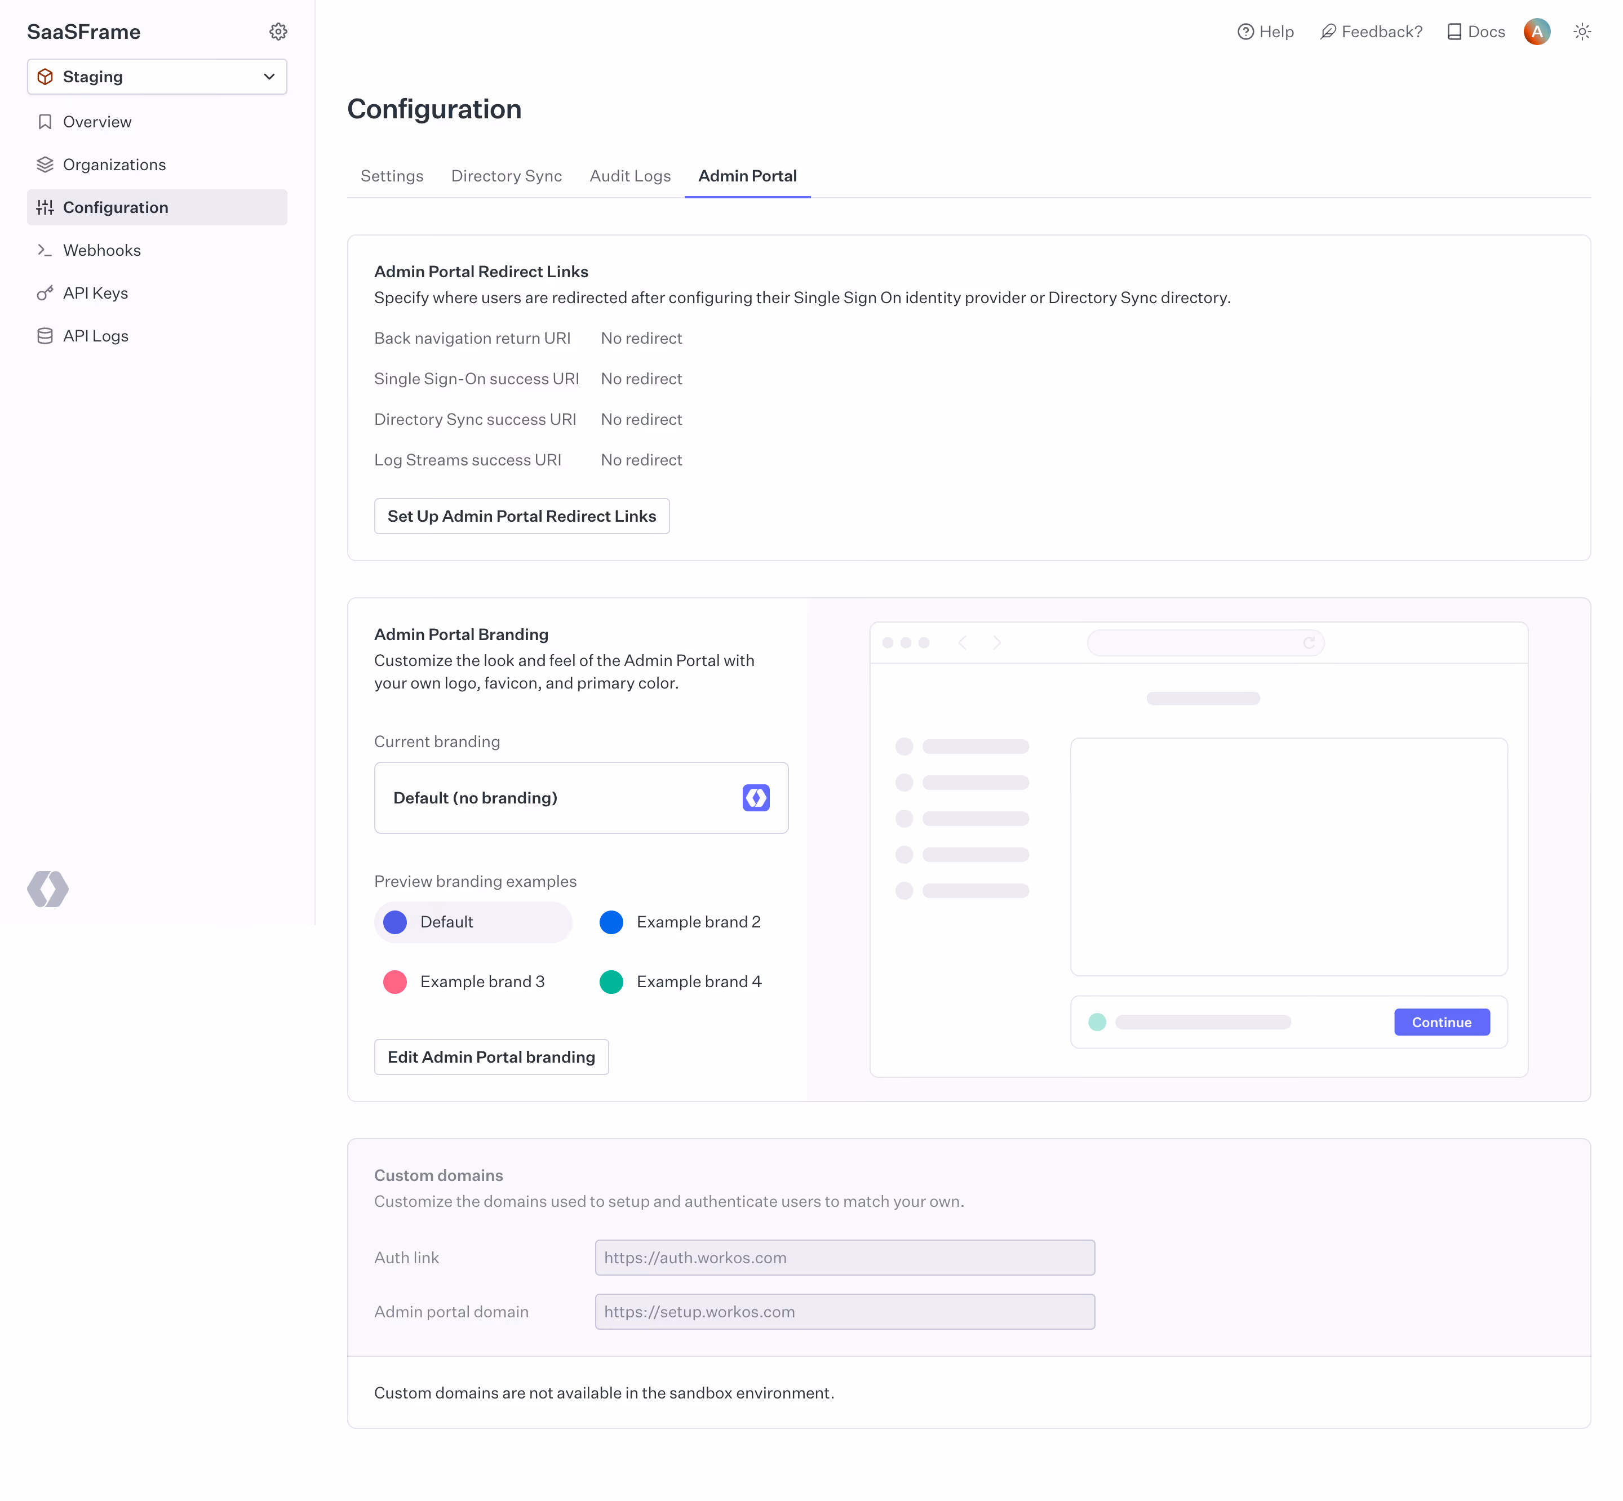Click the Help question mark icon
This screenshot has height=1501, width=1623.
1245,32
